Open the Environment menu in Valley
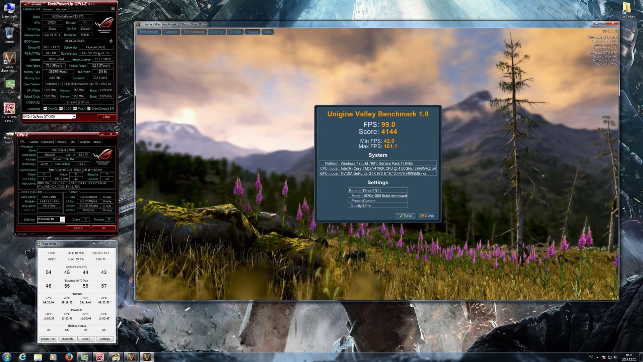 [x=194, y=32]
